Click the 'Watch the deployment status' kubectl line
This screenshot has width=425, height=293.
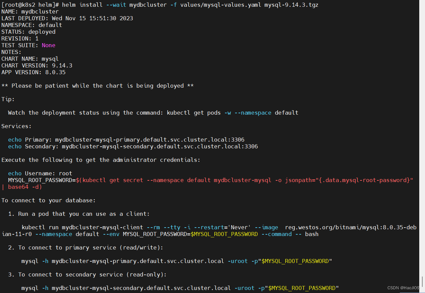pyautogui.click(x=153, y=113)
